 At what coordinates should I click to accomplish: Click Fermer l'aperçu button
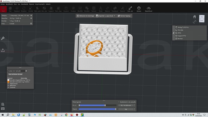point(124,16)
